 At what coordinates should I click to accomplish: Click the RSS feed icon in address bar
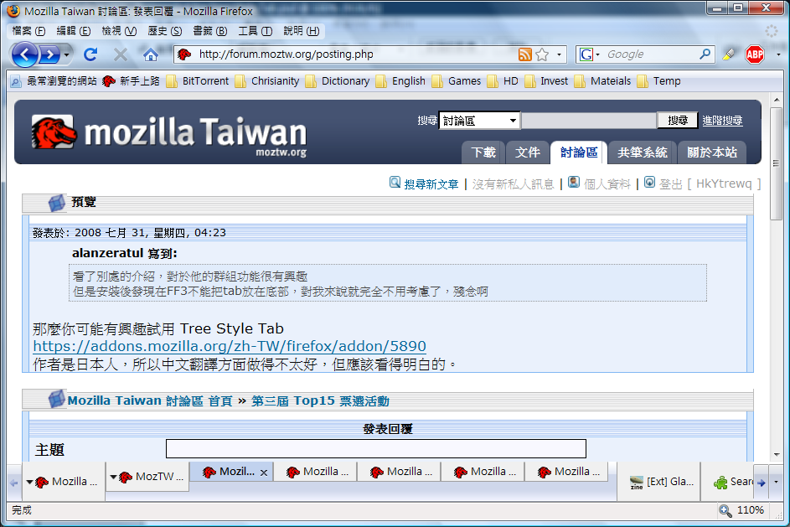[525, 54]
